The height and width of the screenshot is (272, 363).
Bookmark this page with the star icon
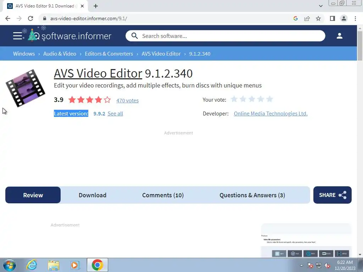pyautogui.click(x=318, y=18)
